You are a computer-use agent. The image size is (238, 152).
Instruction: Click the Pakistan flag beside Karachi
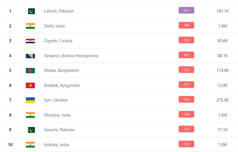tap(31, 130)
